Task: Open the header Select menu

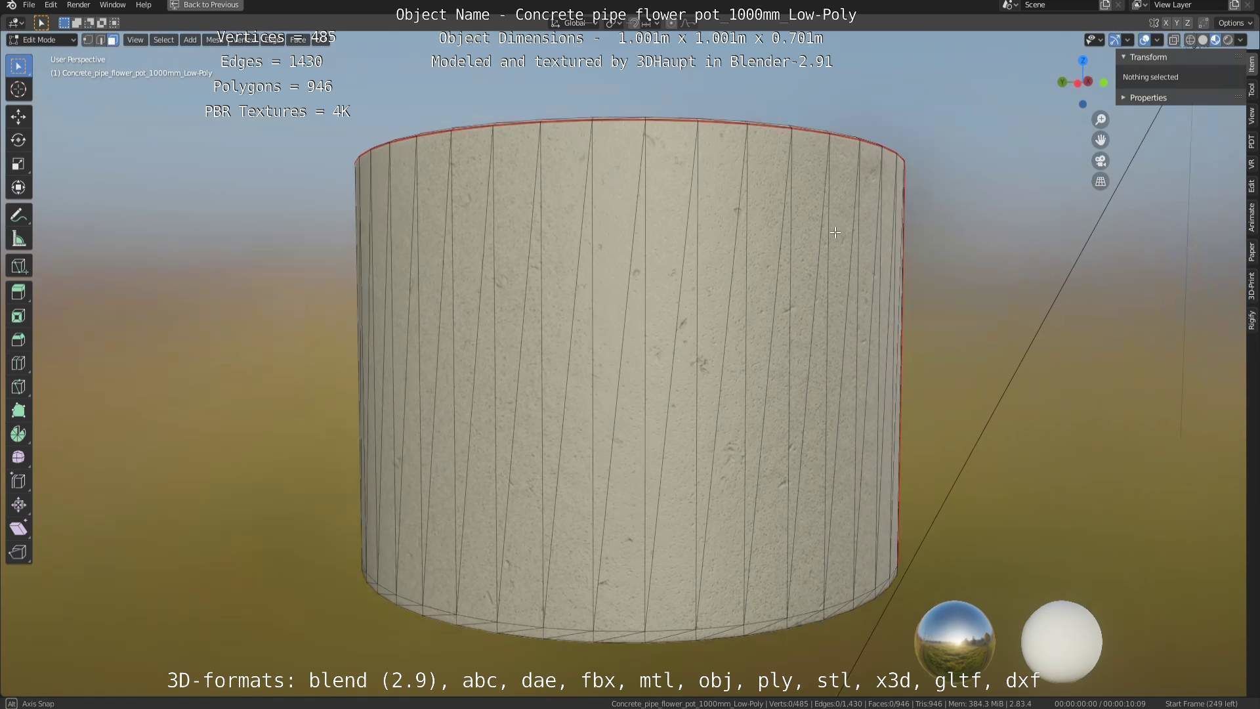Action: point(163,40)
